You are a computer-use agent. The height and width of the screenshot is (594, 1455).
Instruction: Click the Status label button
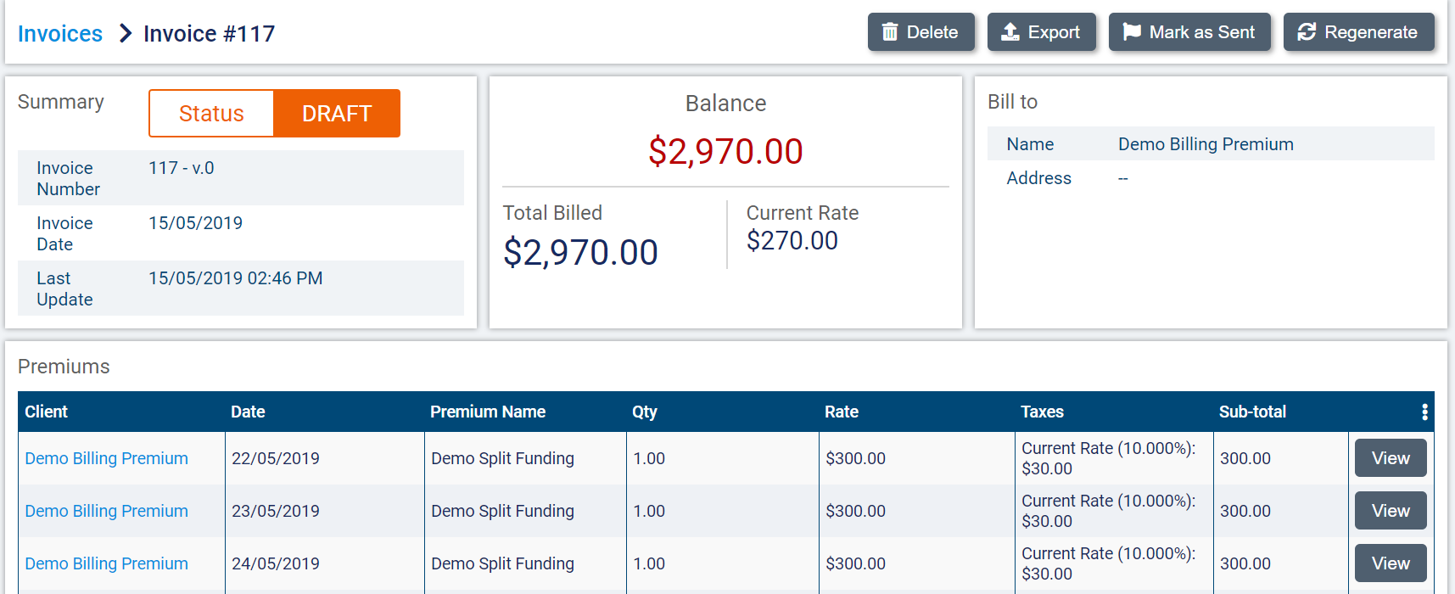(x=211, y=114)
